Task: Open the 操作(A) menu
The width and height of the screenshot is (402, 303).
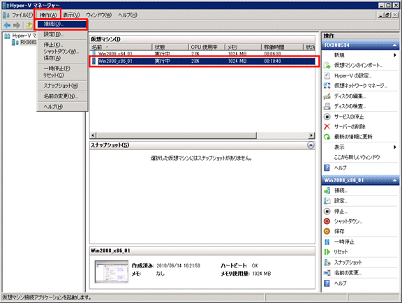Action: 48,15
